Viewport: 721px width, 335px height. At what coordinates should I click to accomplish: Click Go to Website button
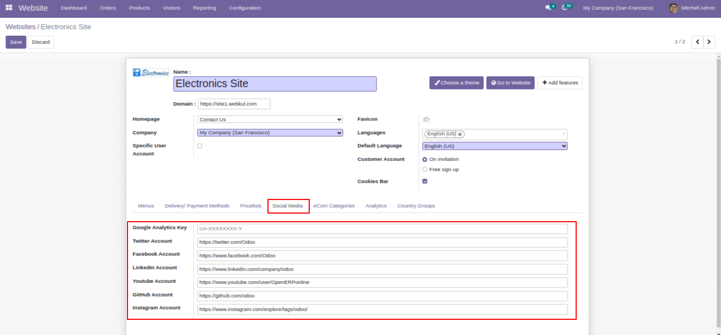coord(511,83)
